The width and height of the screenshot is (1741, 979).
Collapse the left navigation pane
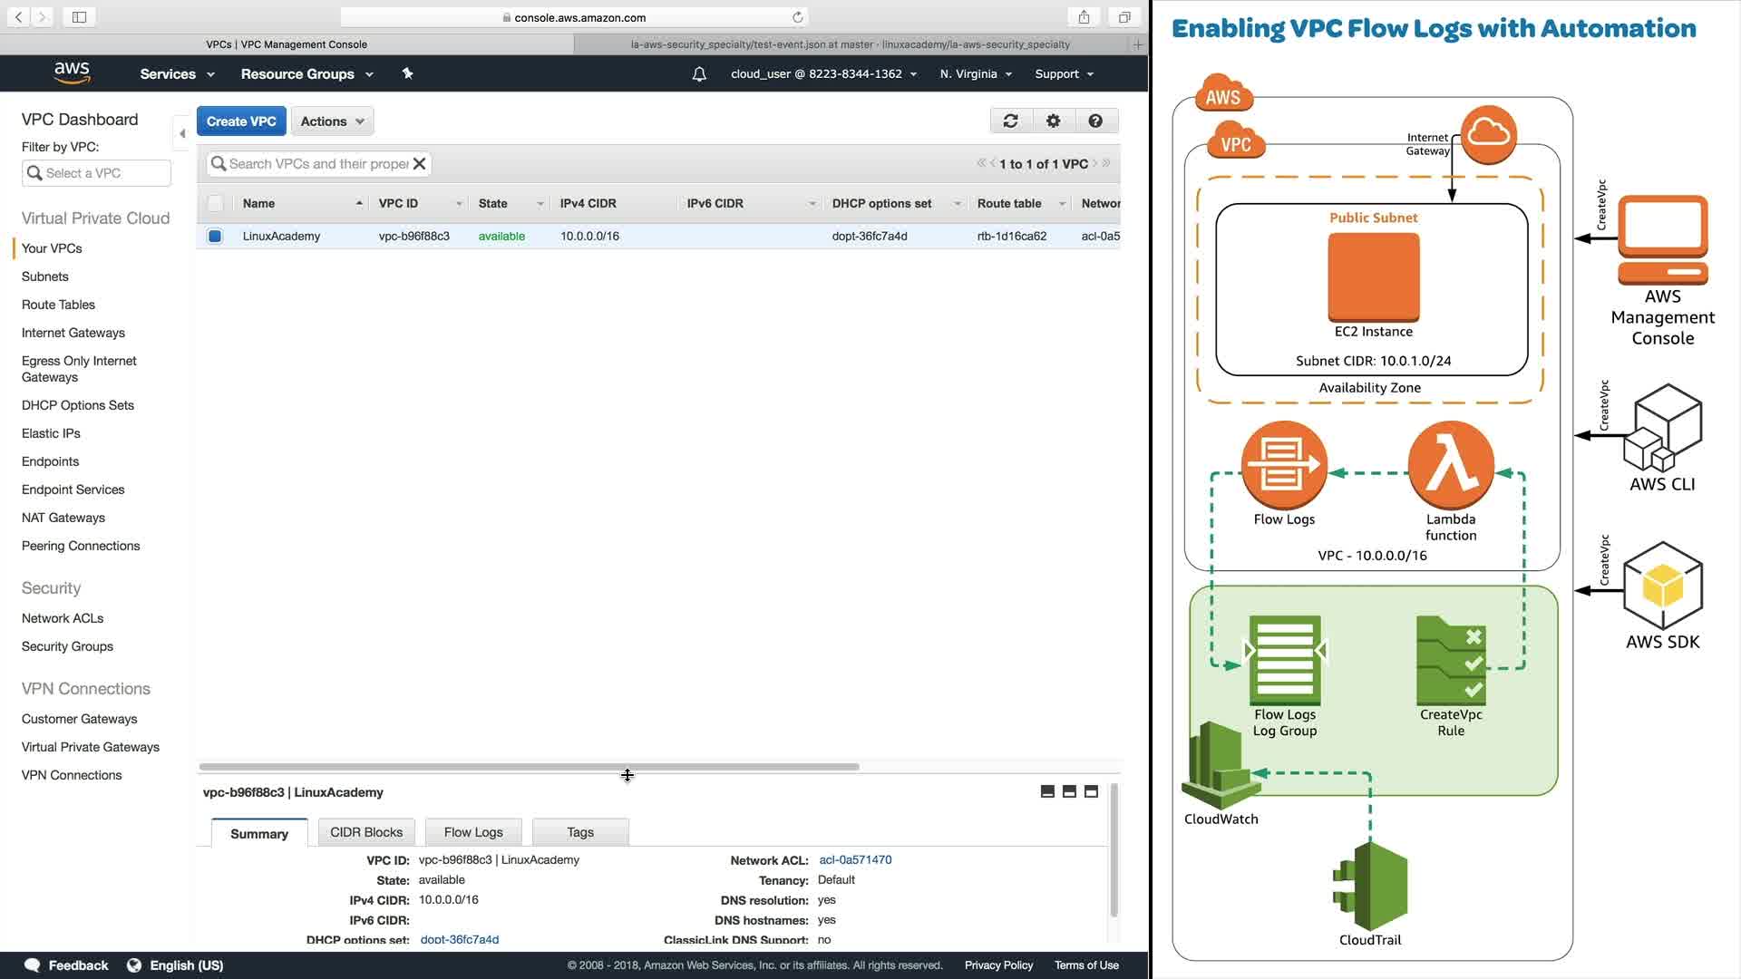pyautogui.click(x=182, y=133)
